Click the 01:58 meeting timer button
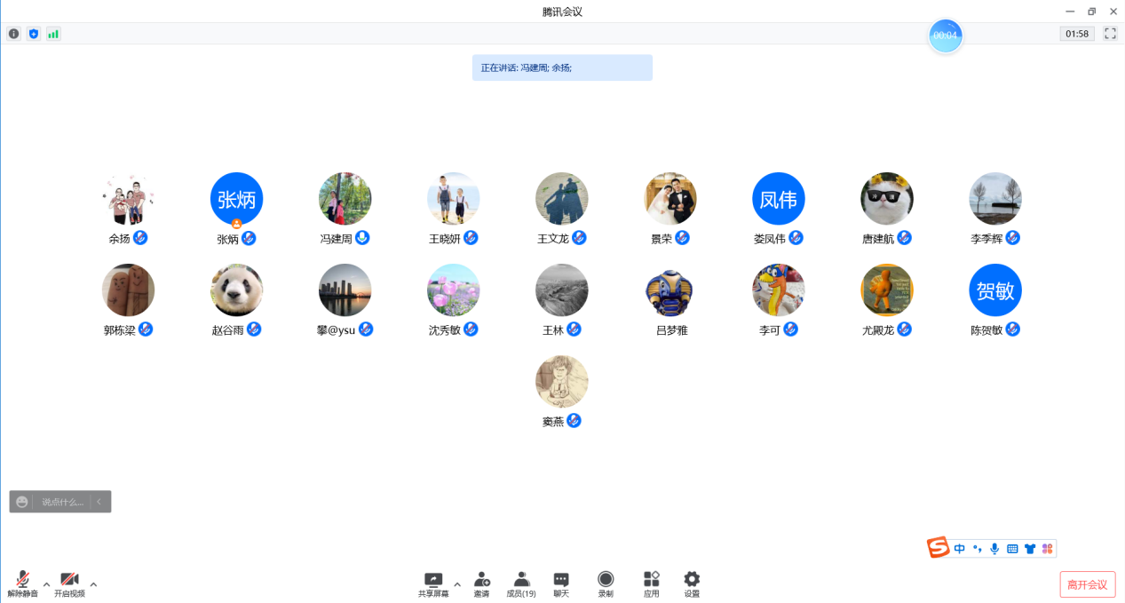 1076,34
